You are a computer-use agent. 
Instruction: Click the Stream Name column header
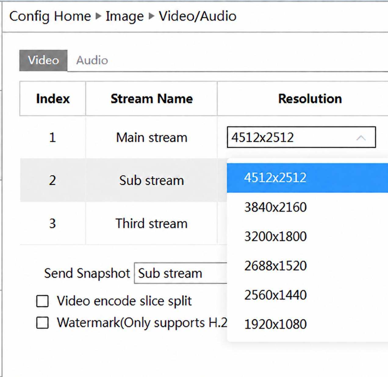point(152,99)
